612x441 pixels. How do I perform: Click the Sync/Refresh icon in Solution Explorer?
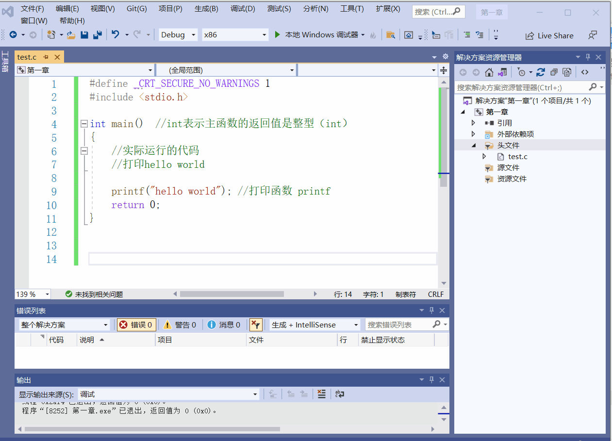pos(541,72)
